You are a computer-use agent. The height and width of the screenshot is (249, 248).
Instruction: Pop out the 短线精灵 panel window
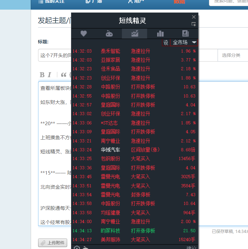click(194, 24)
